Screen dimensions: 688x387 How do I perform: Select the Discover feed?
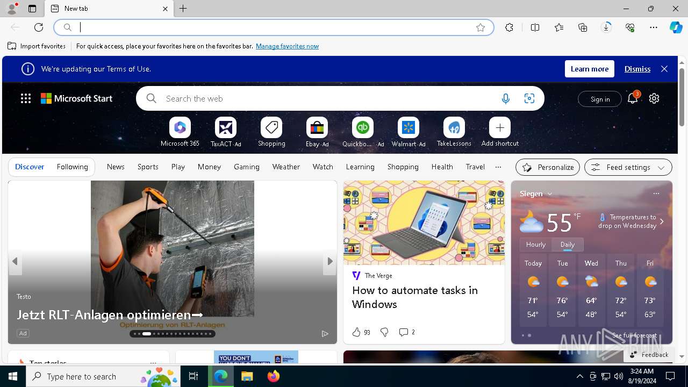(30, 167)
